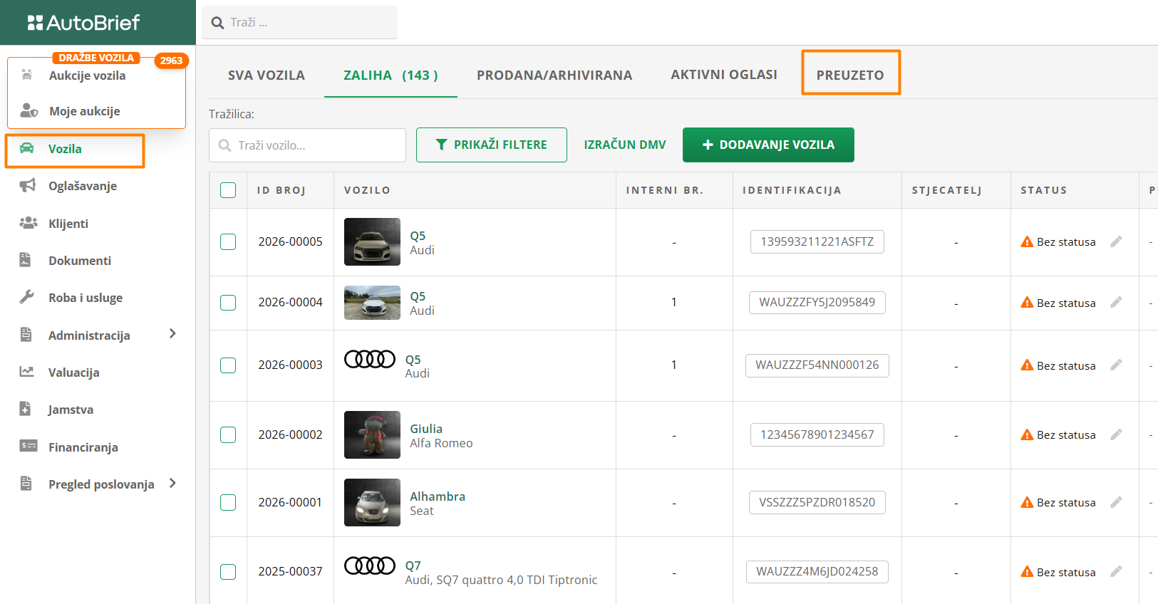1158x604 pixels.
Task: Open the Aktivni oglasi tab
Action: [x=723, y=75]
